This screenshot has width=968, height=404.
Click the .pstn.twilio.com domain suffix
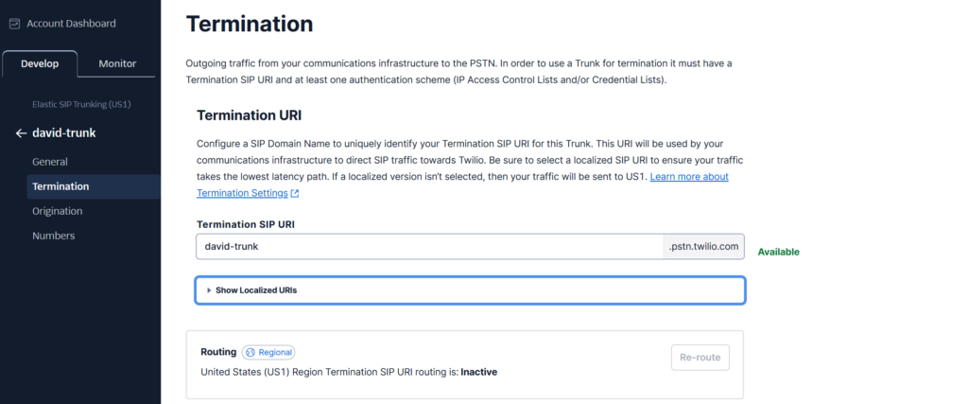pyautogui.click(x=703, y=246)
